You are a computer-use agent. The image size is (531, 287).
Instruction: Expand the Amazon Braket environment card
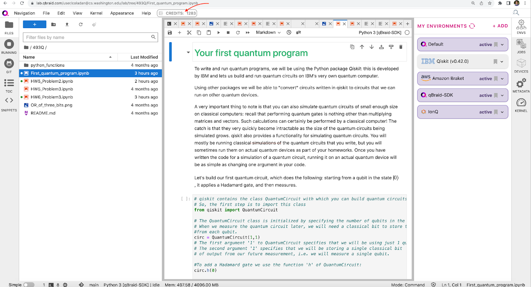[502, 79]
